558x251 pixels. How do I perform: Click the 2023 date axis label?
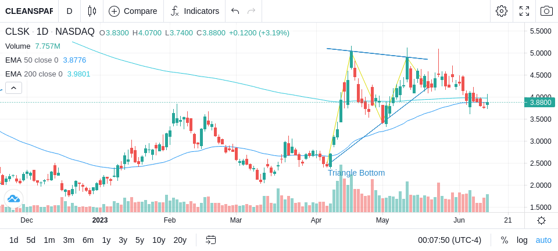[x=99, y=220]
